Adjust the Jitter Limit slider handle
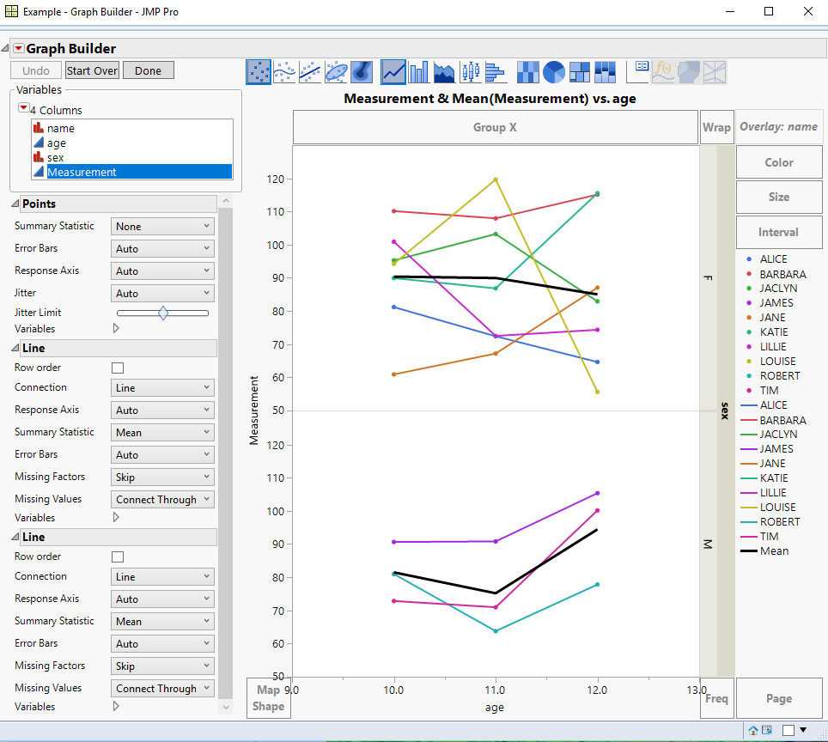 click(x=162, y=313)
